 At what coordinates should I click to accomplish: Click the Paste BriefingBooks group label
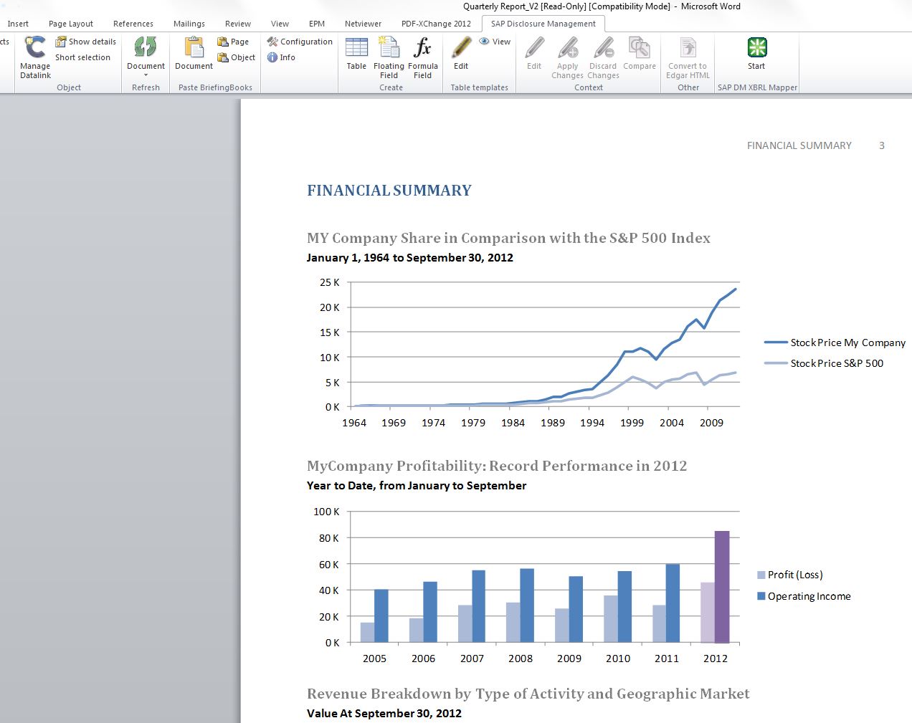215,87
